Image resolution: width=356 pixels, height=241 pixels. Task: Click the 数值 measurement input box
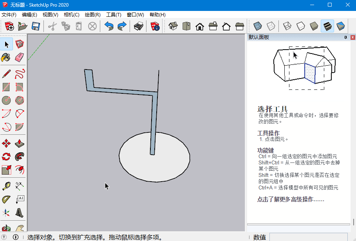308,237
